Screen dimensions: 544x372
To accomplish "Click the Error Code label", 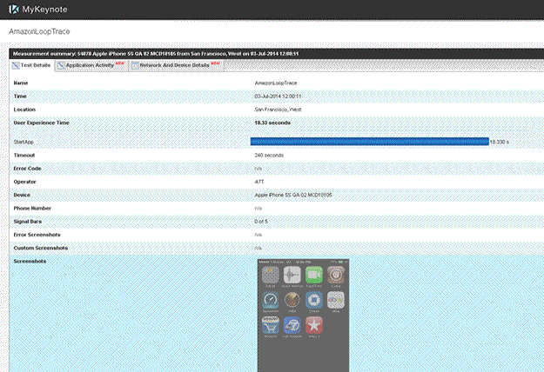I will click(x=27, y=169).
